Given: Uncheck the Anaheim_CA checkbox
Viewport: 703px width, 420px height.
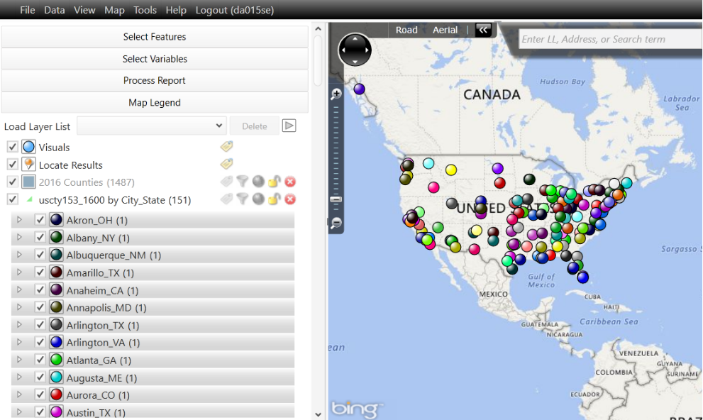Looking at the screenshot, I should (x=40, y=289).
